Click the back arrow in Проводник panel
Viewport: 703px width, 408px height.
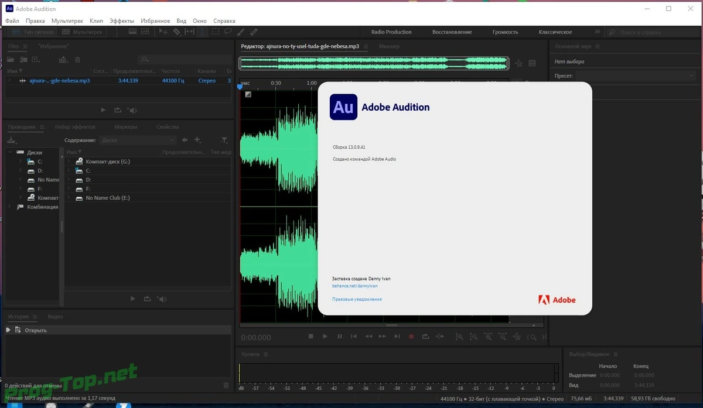point(185,140)
